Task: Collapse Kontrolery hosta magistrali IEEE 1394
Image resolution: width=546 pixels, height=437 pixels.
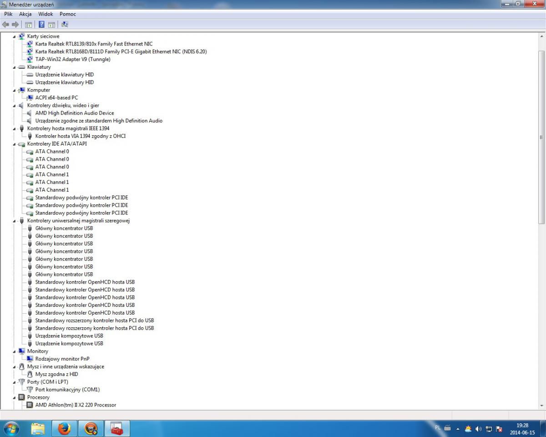Action: 15,128
